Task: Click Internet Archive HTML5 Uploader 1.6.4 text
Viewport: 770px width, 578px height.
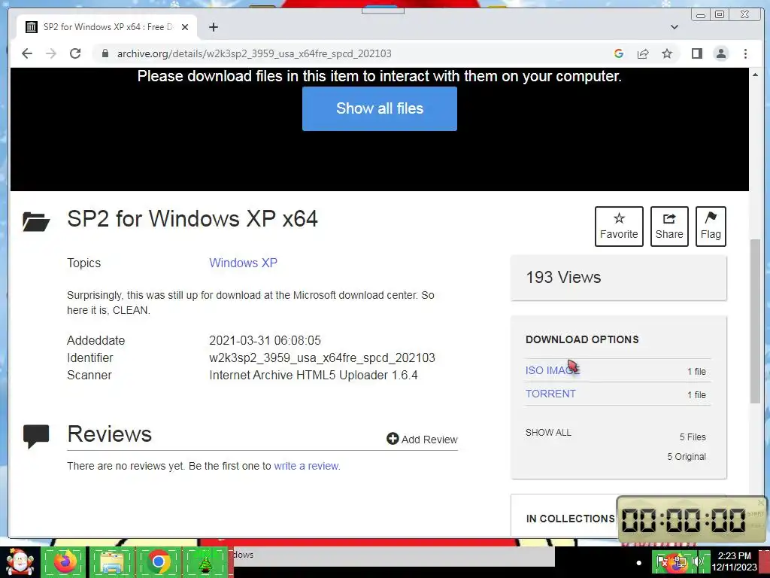Action: (x=314, y=375)
